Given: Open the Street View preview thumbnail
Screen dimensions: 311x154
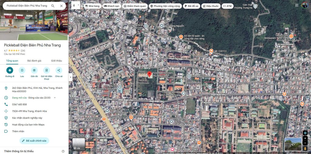Looking at the screenshot, I should (293, 144).
